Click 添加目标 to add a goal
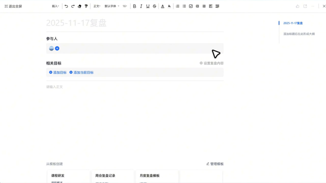 (x=58, y=72)
